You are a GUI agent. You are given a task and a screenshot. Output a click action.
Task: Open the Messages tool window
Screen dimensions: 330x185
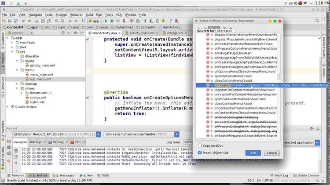point(63,175)
